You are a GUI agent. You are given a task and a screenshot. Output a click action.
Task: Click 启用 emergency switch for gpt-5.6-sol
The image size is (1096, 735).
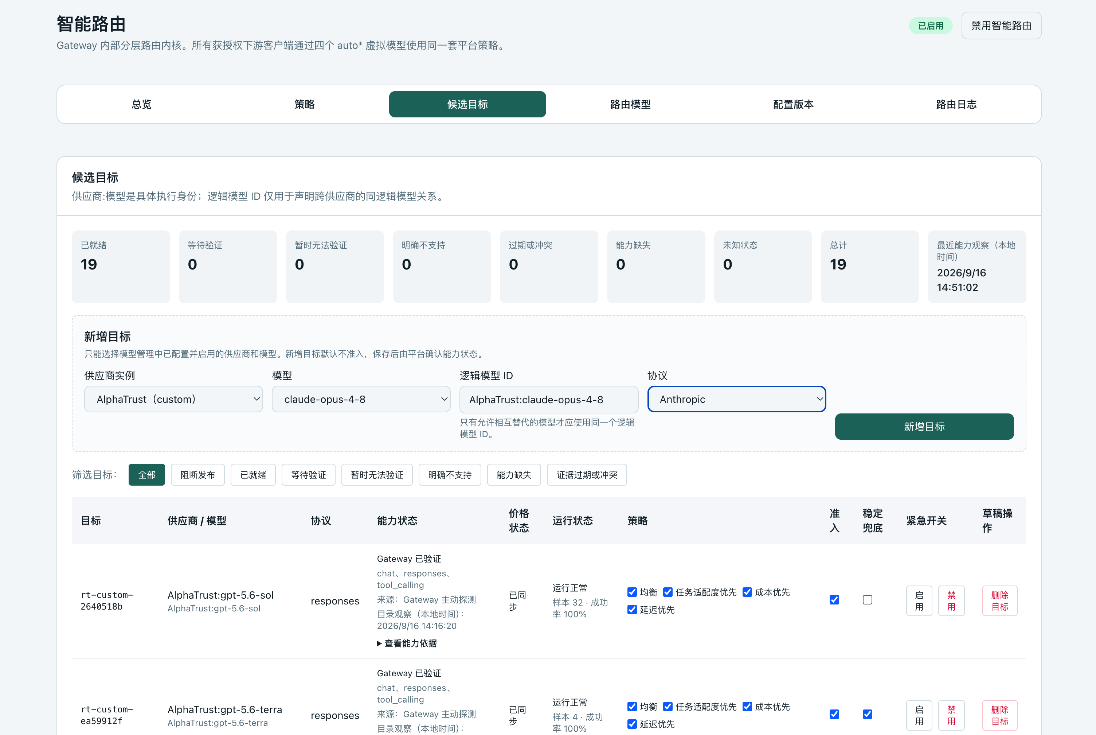919,601
